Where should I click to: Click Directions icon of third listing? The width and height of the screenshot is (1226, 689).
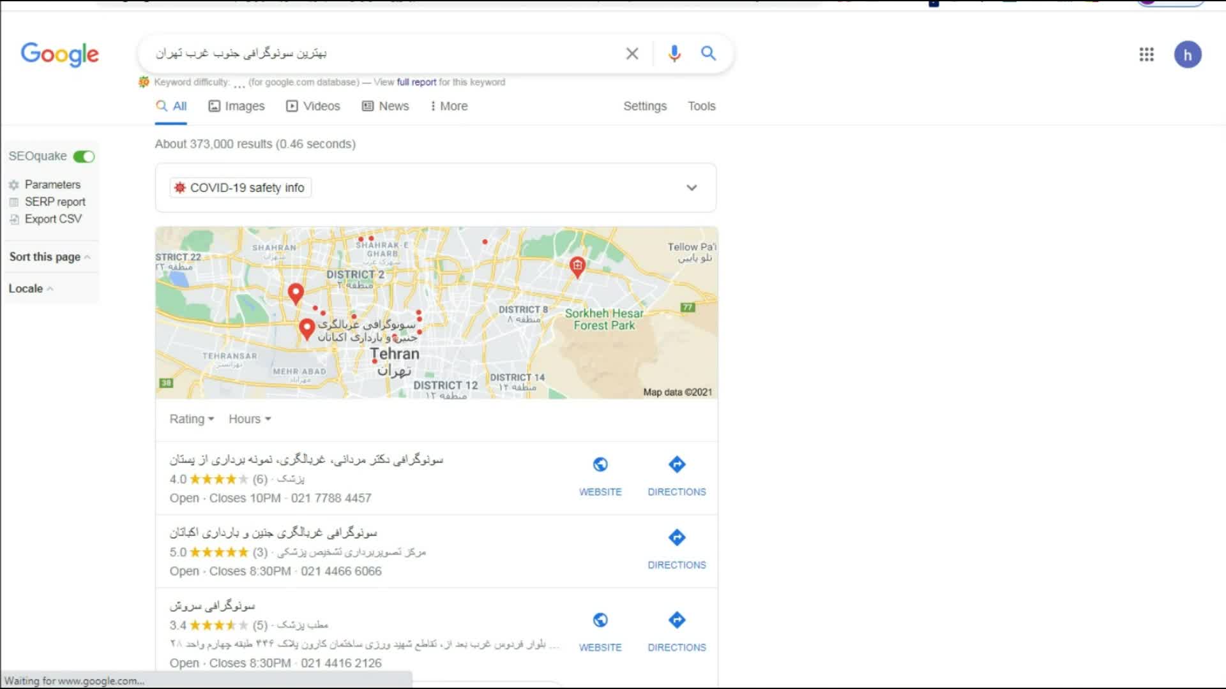(677, 621)
